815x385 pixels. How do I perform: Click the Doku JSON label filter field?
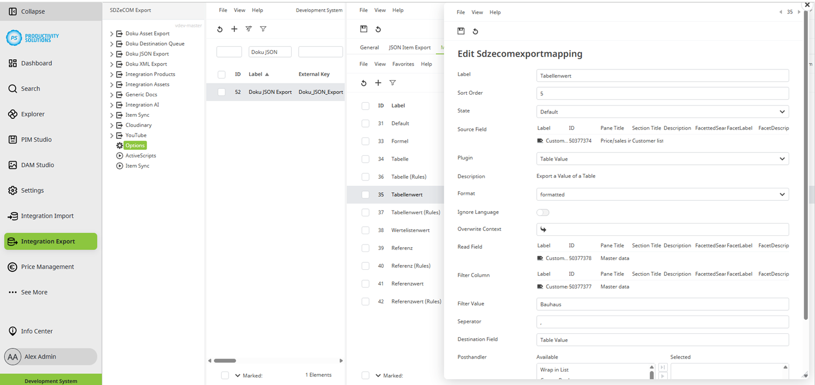270,52
